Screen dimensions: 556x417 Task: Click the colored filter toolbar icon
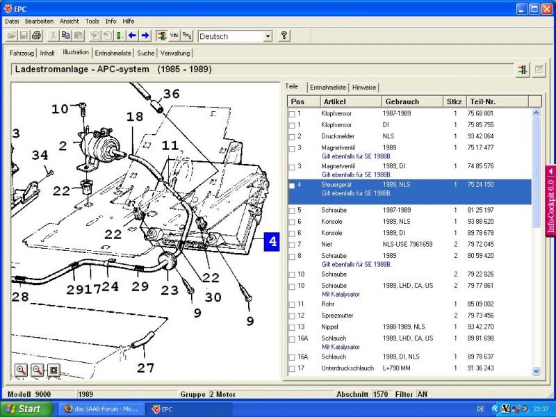tap(161, 35)
